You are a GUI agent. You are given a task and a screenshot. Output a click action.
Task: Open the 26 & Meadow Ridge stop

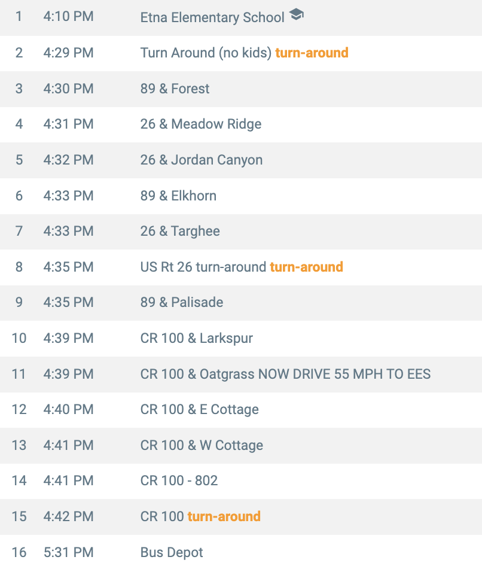200,124
